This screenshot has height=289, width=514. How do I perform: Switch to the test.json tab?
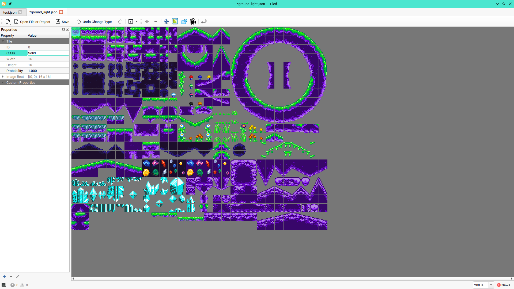tap(10, 12)
